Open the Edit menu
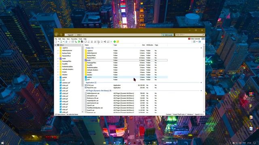 pos(59,39)
